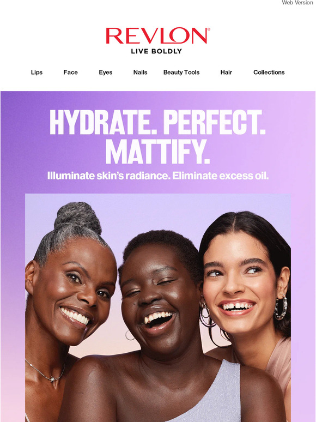Click the LIVE BOLDLY tagline
The image size is (316, 422).
[x=156, y=51]
